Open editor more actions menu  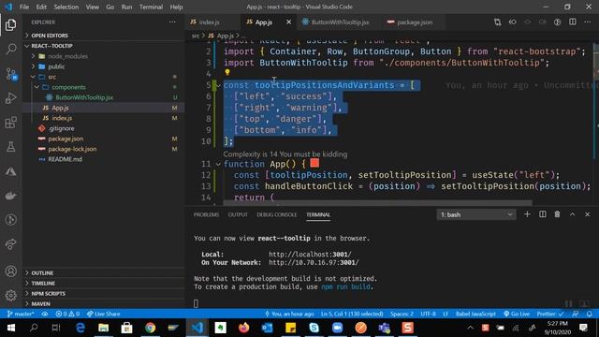tap(587, 22)
